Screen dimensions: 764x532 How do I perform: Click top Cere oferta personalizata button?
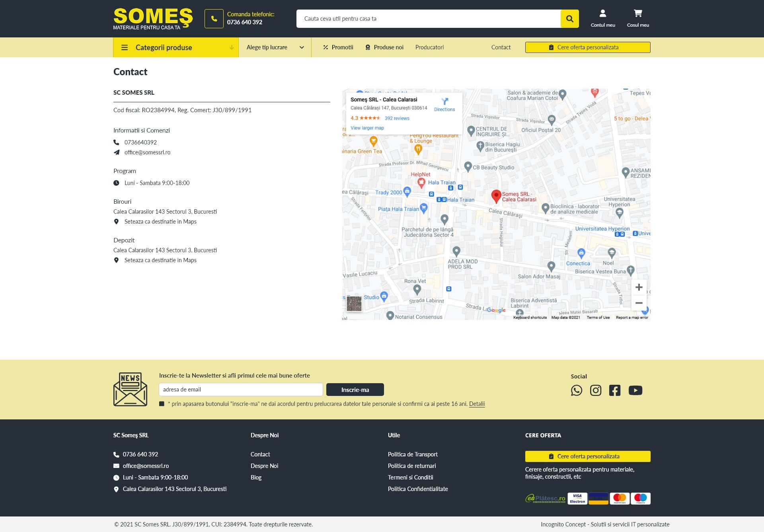(x=587, y=47)
